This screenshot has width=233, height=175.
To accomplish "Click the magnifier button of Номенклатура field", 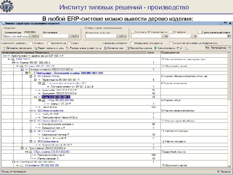I will [x=37, y=36].
